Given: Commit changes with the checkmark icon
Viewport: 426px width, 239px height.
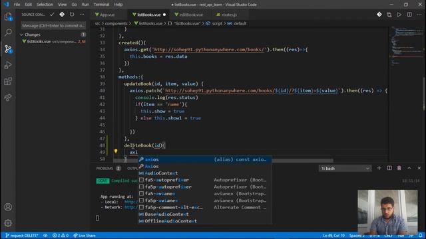Looking at the screenshot, I should pos(52,15).
